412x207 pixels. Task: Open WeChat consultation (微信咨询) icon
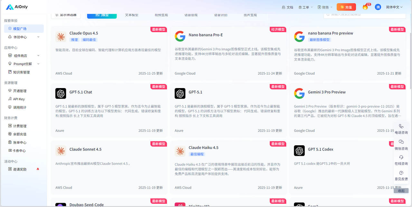click(x=401, y=142)
